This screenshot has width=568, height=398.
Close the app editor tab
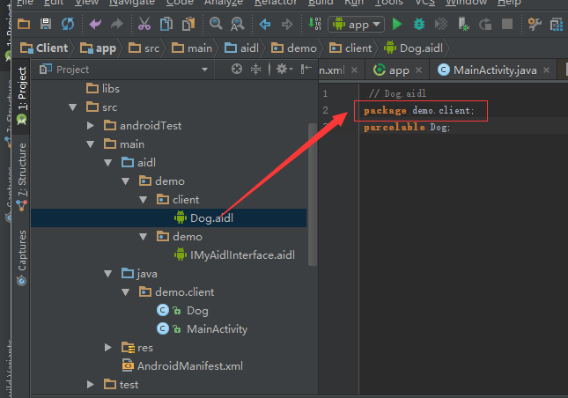coord(419,70)
